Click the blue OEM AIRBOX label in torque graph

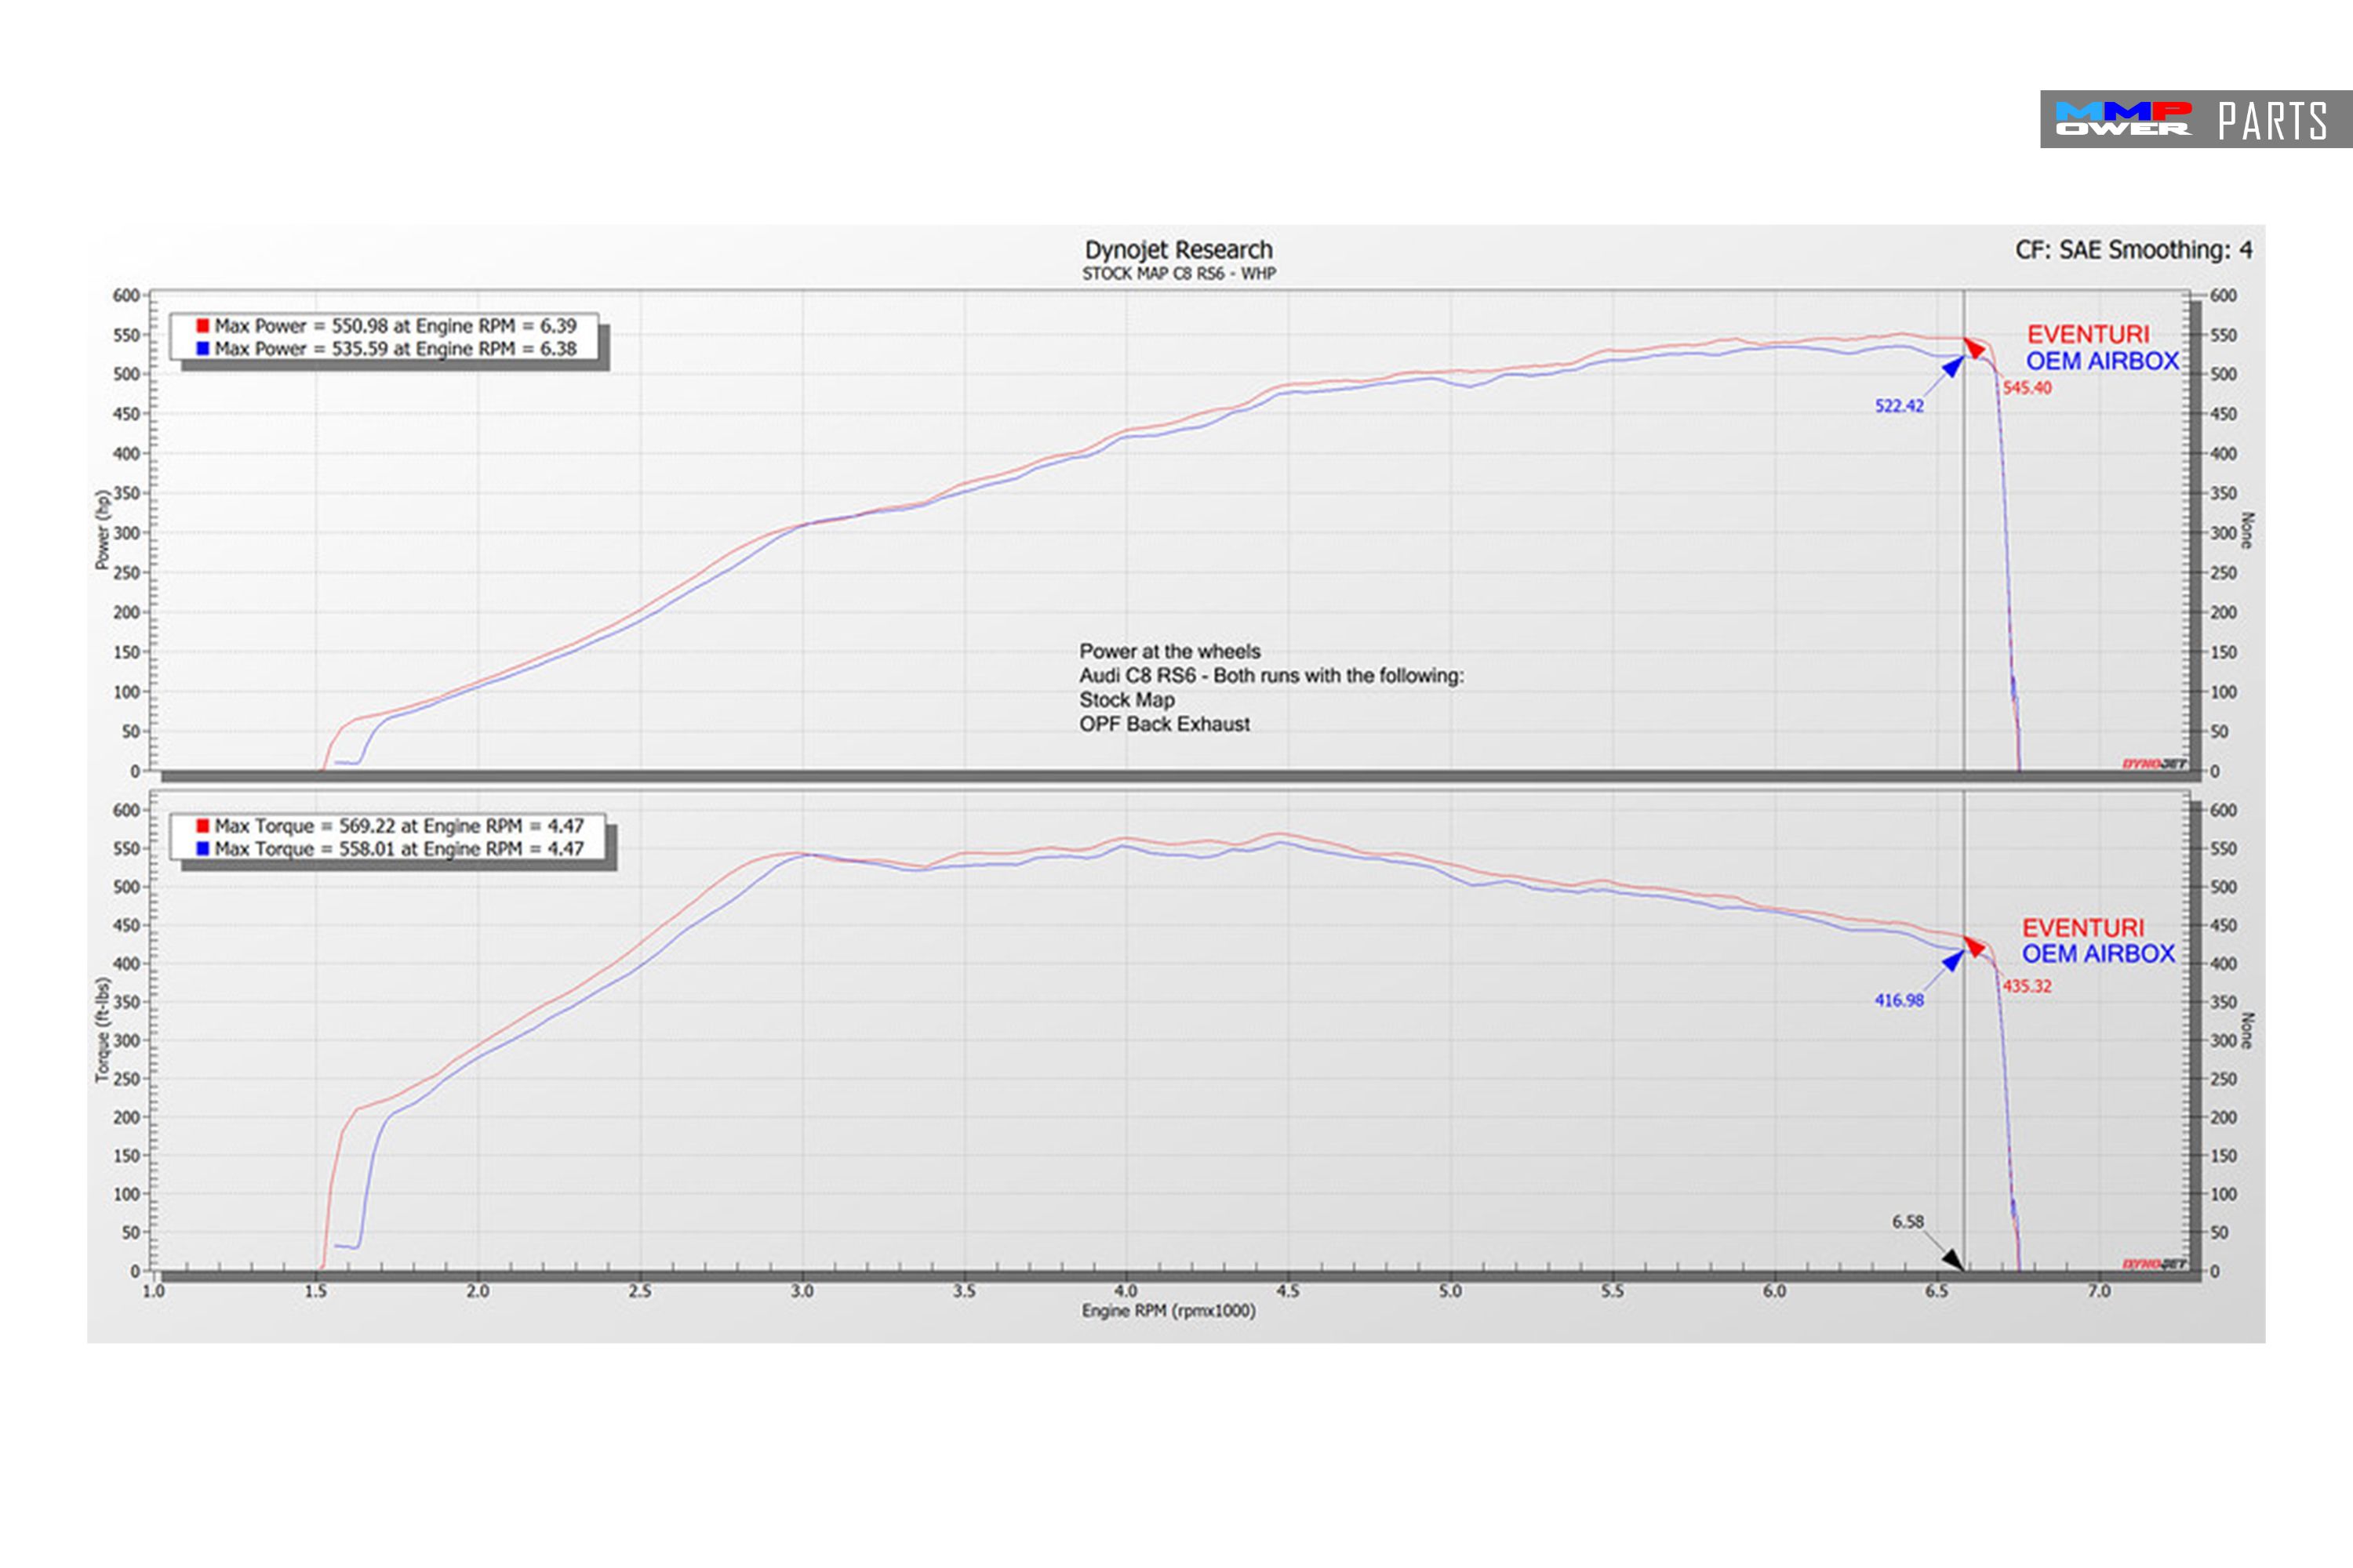[2098, 954]
